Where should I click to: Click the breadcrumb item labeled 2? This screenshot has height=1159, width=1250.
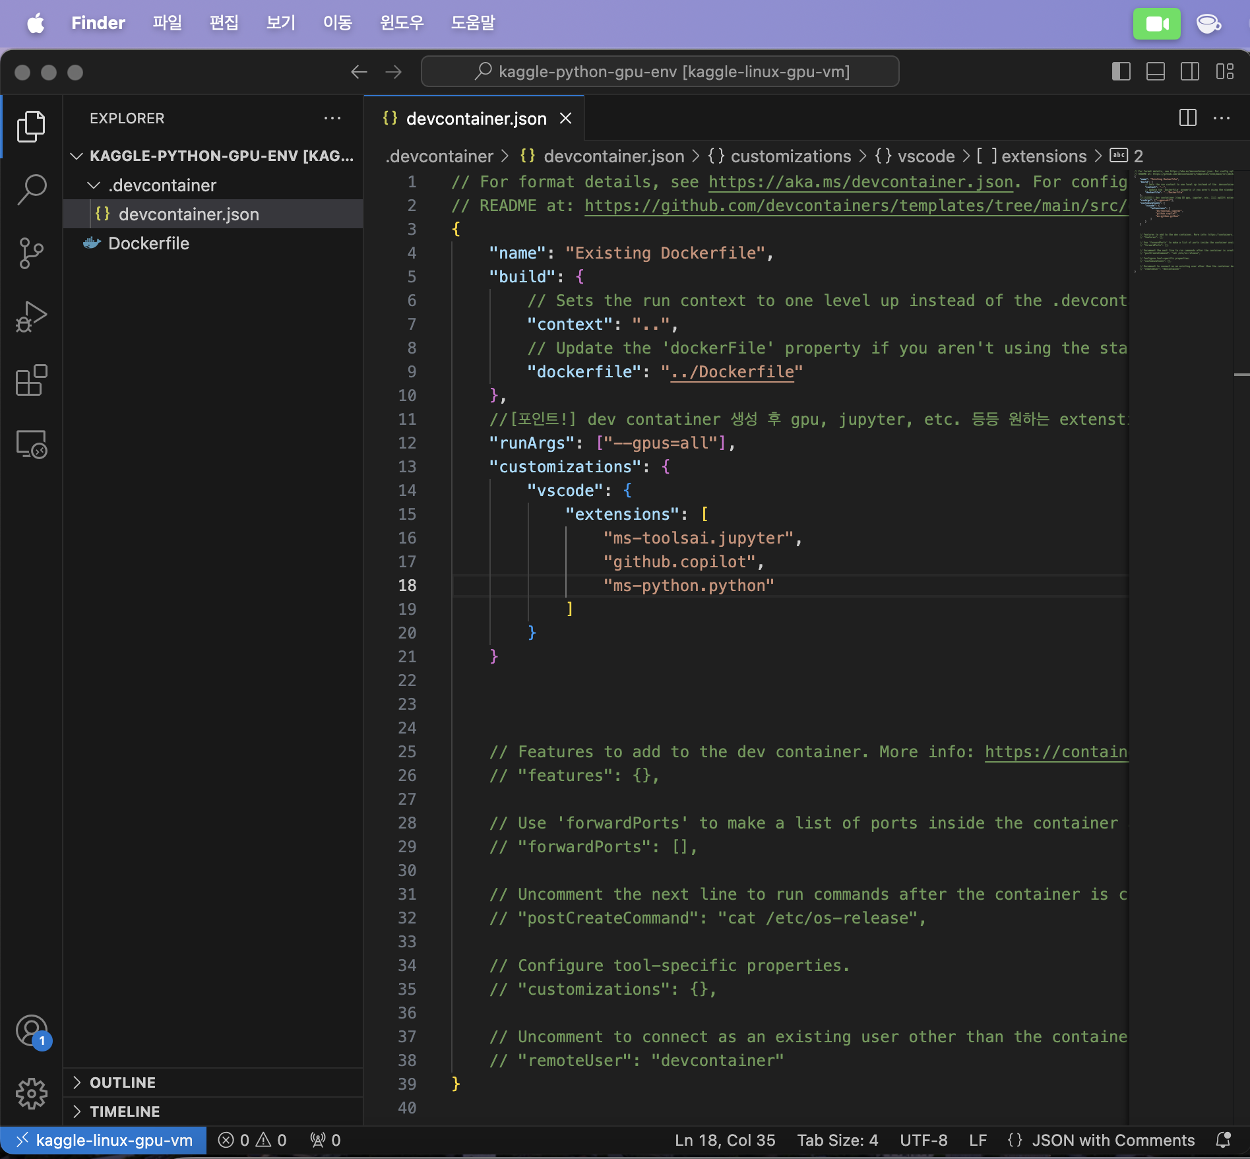point(1127,156)
